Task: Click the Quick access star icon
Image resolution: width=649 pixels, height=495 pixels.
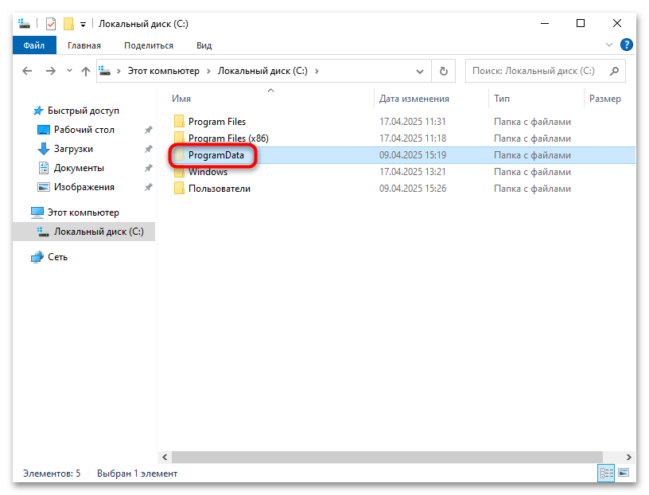Action: tap(38, 110)
